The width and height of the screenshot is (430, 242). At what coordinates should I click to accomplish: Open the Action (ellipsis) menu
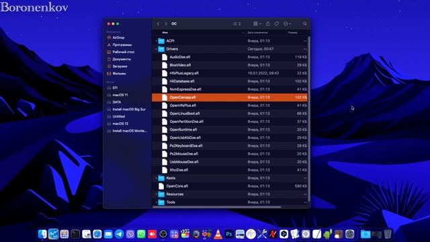tap(287, 24)
